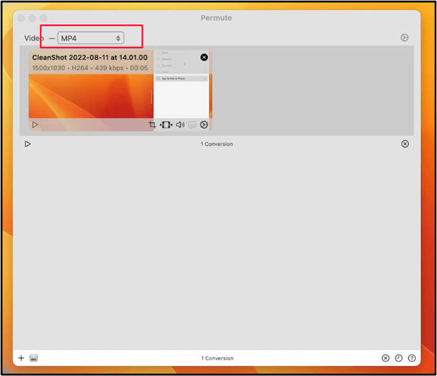Click the CleanShot 2022-08-11 video title

90,58
